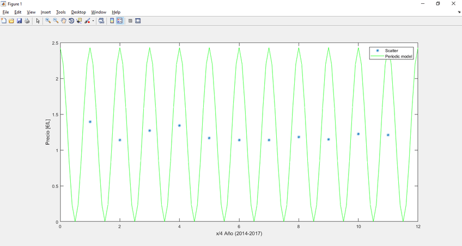Save the figure with the floppy disk icon
The width and height of the screenshot is (462, 246).
[19, 21]
